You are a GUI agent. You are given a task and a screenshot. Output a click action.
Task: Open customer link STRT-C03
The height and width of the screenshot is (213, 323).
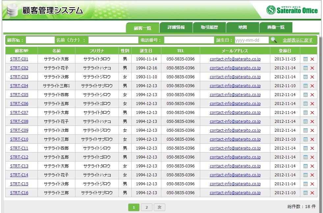(x=19, y=77)
